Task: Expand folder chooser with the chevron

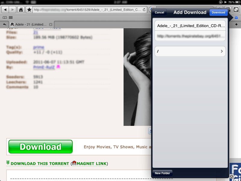Action: click(x=222, y=51)
